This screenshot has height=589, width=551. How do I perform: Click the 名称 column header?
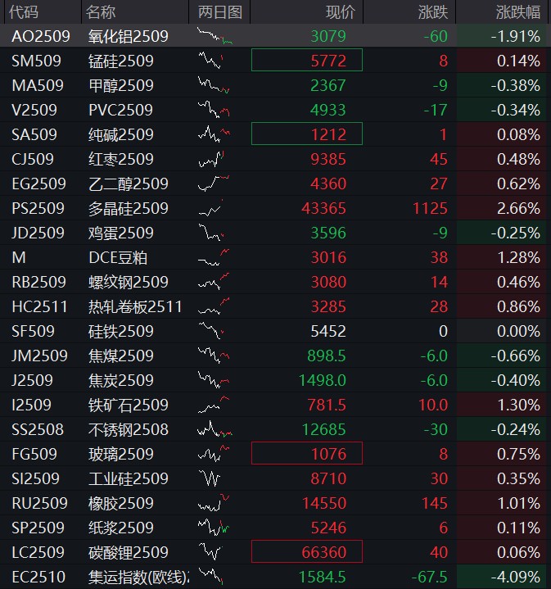pos(102,11)
